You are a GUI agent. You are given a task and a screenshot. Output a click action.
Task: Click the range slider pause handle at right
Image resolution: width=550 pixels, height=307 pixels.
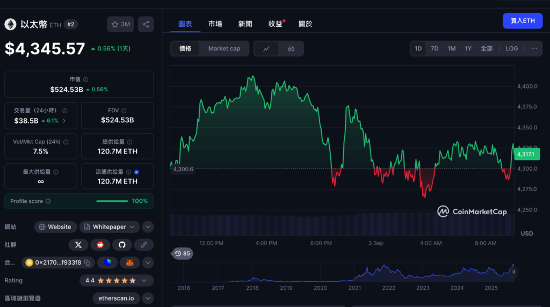click(x=513, y=272)
